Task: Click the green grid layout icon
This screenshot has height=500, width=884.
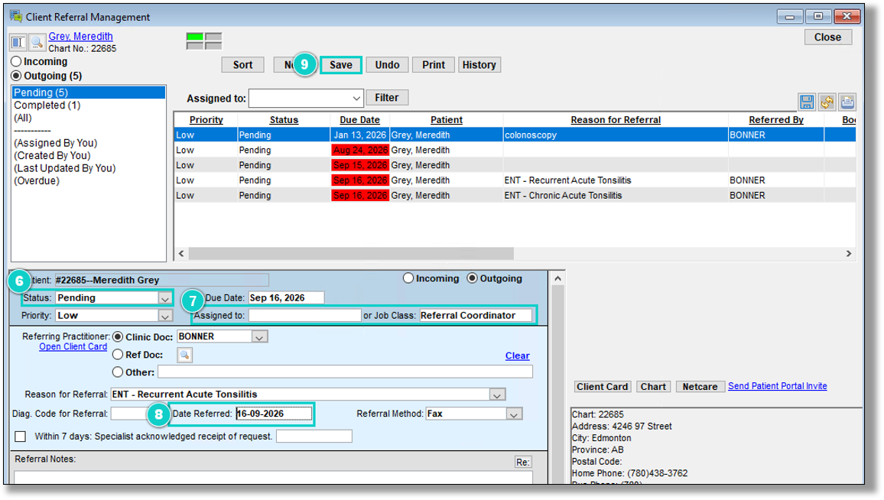Action: (x=203, y=41)
